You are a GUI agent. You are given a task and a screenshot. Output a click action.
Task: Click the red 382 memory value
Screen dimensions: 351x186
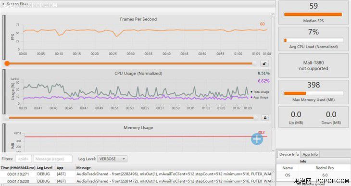click(x=261, y=133)
